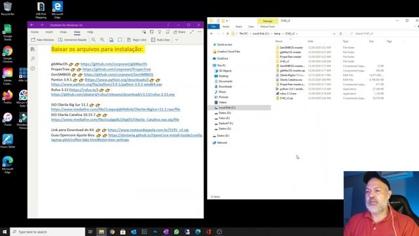Click OneNote forward navigation arrow

click(42, 25)
